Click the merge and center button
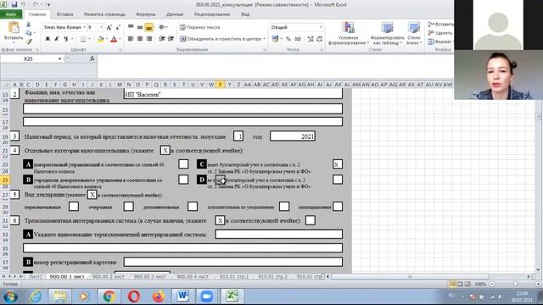This screenshot has height=305, width=543. click(x=221, y=39)
